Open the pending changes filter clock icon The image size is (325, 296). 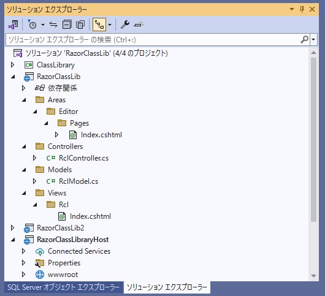(32, 25)
